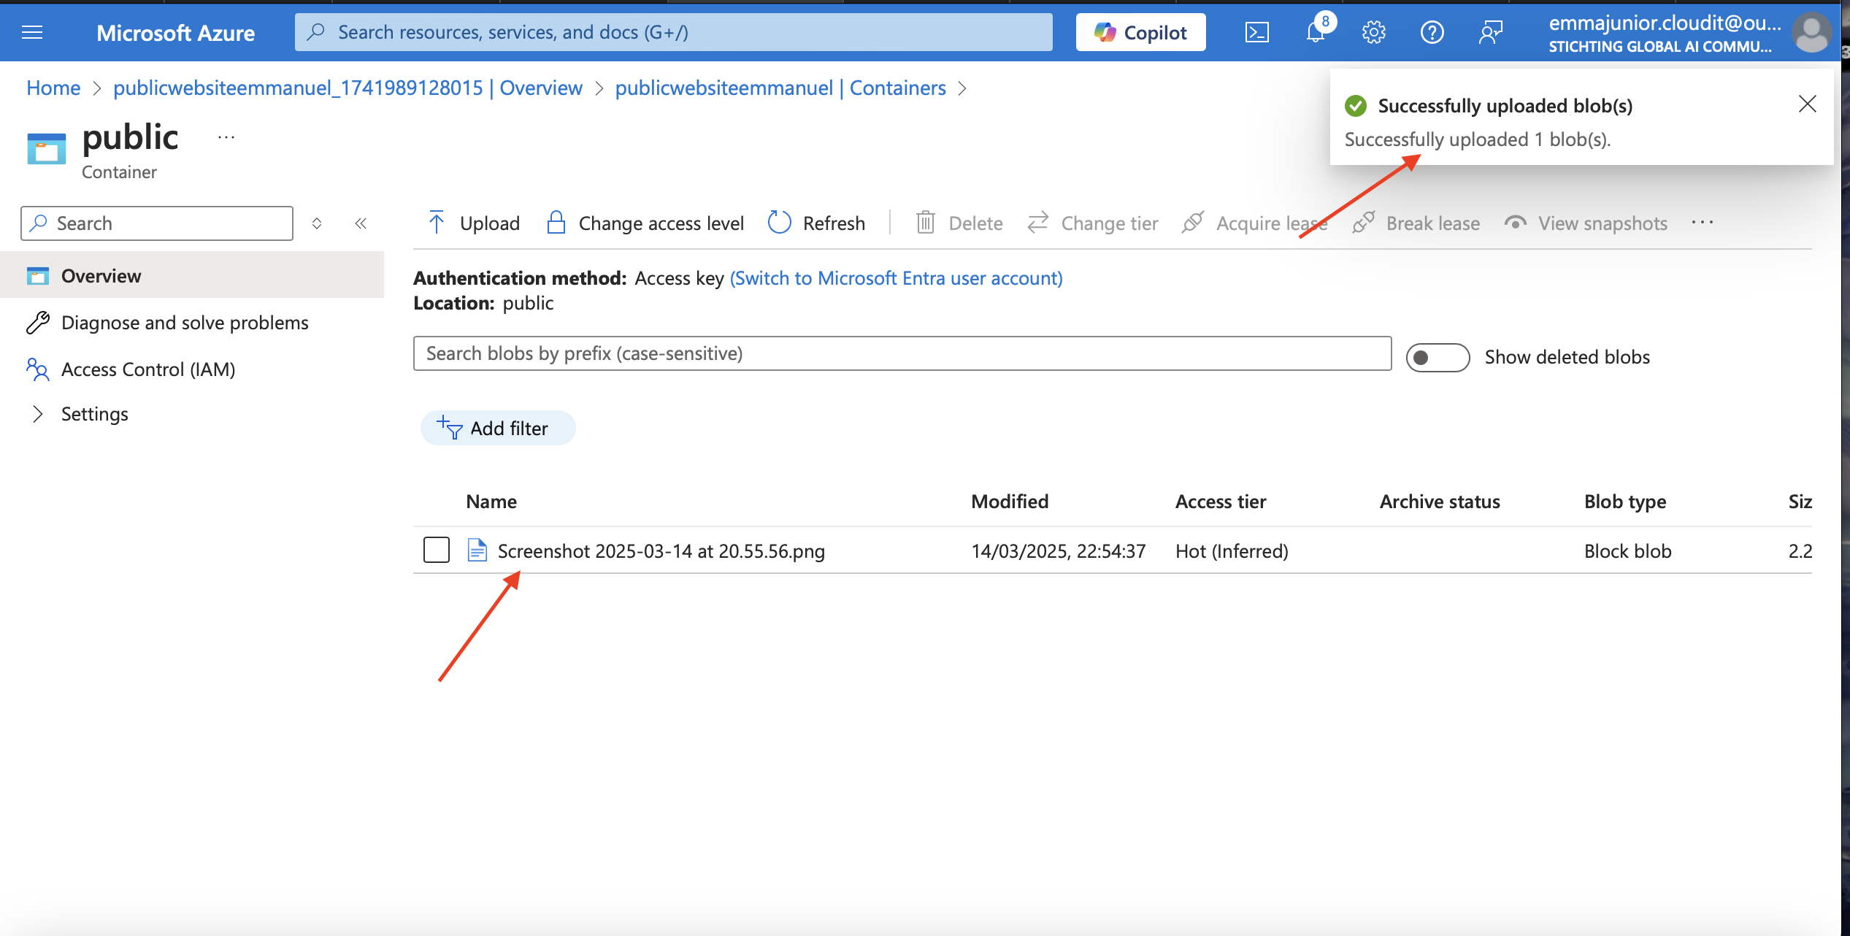Open Screenshot 2025-03-14 at 20.55.56.png

click(x=661, y=551)
